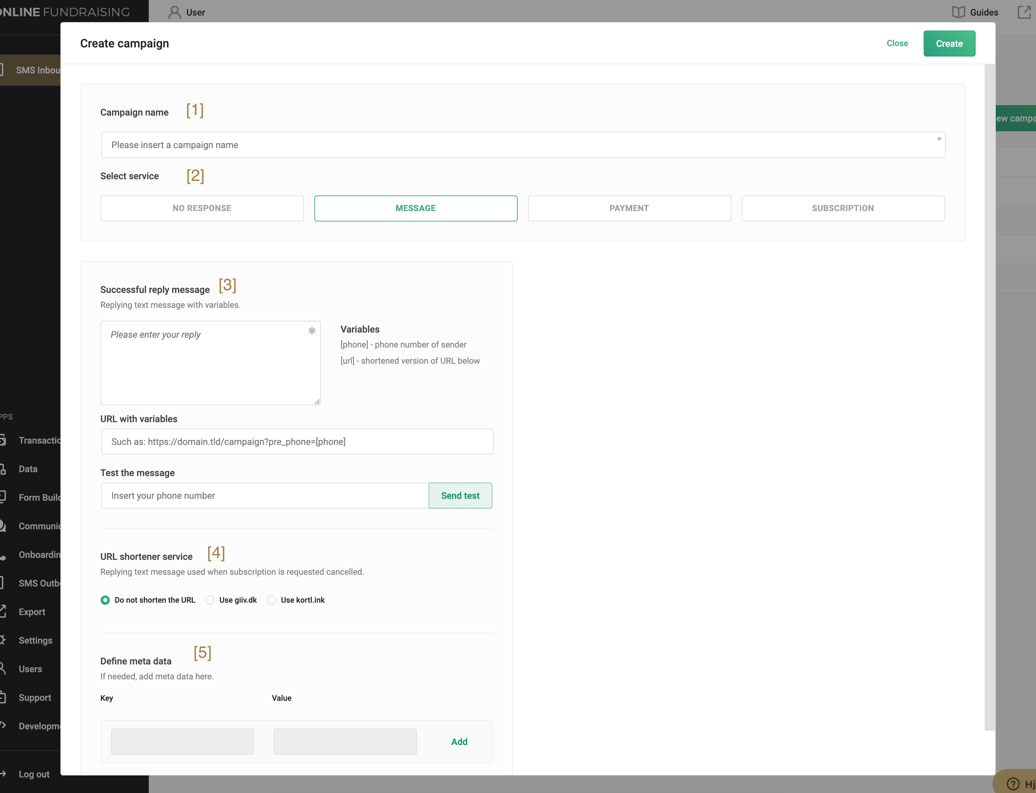The height and width of the screenshot is (793, 1036).
Task: Click the test phone number input
Action: click(x=265, y=496)
